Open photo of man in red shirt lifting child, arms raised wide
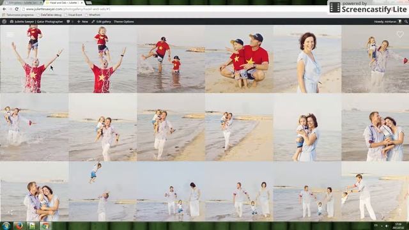 34,59
